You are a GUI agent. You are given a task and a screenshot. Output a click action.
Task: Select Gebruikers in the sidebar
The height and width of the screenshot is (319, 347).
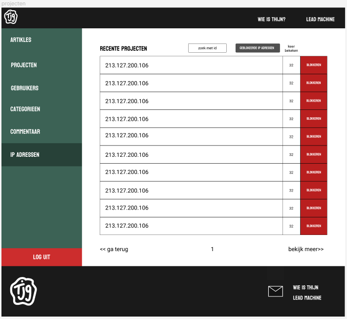click(24, 88)
